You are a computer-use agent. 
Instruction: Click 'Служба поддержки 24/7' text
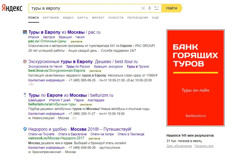(119, 51)
